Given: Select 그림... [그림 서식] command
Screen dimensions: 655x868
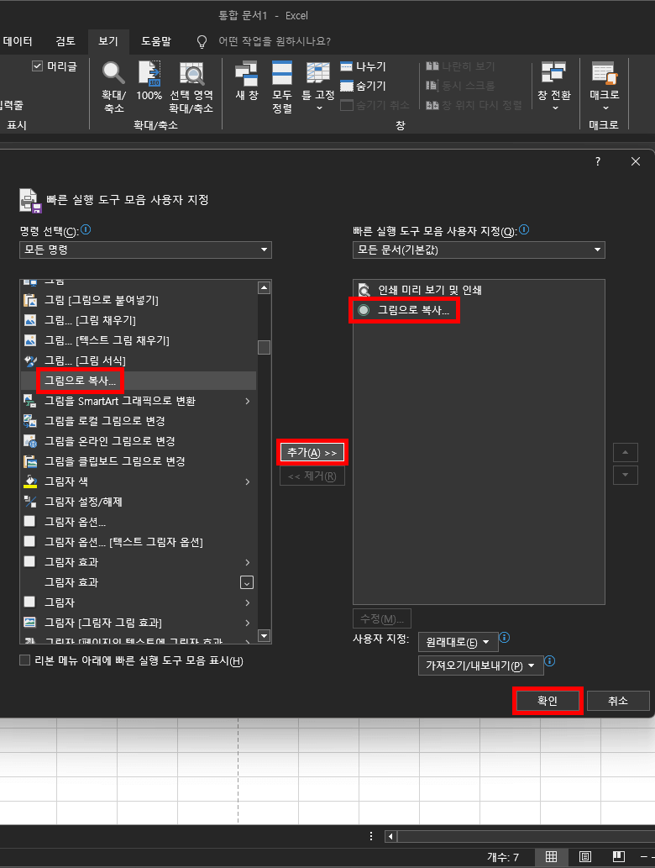Looking at the screenshot, I should pos(139,360).
